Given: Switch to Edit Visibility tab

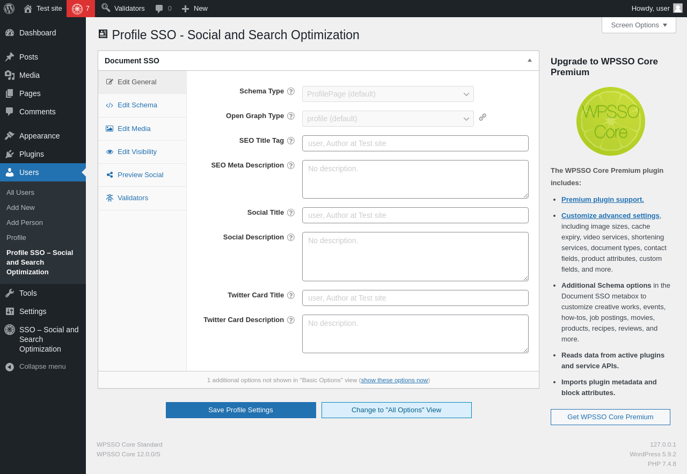Looking at the screenshot, I should point(142,152).
